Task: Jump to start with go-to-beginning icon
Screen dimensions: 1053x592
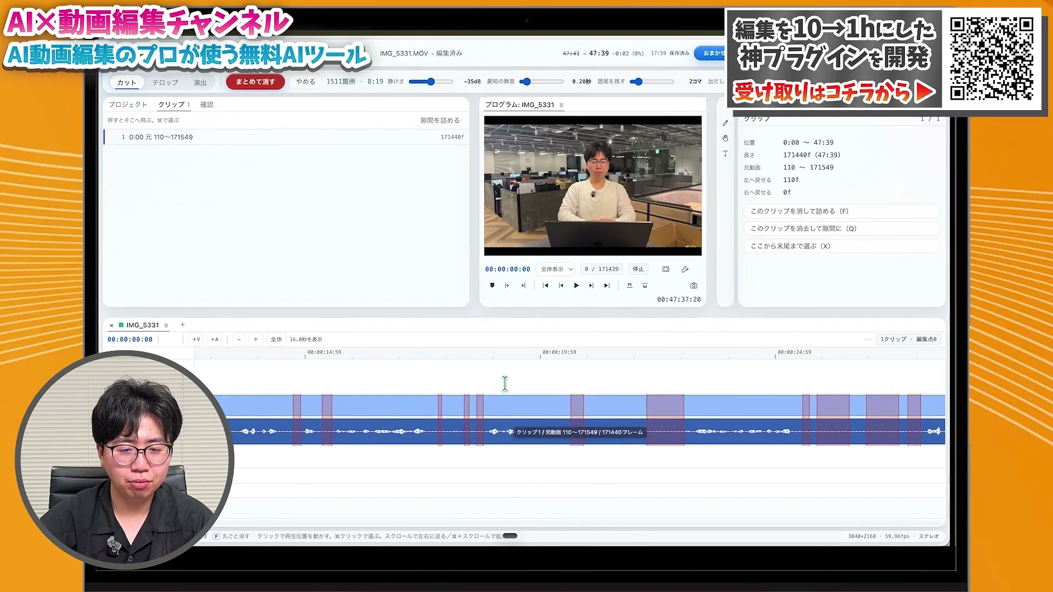Action: coord(545,286)
